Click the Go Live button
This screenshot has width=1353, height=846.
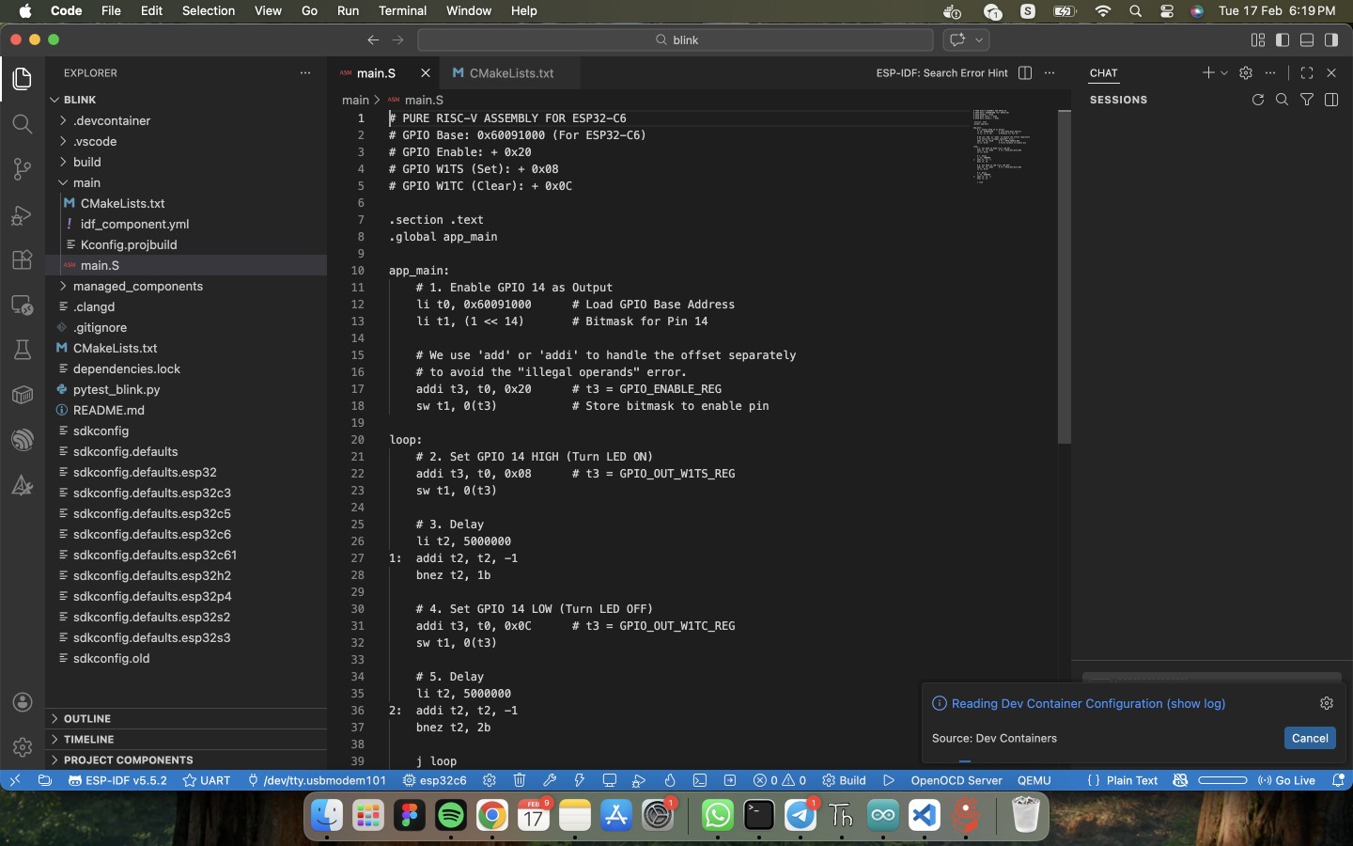pos(1286,780)
